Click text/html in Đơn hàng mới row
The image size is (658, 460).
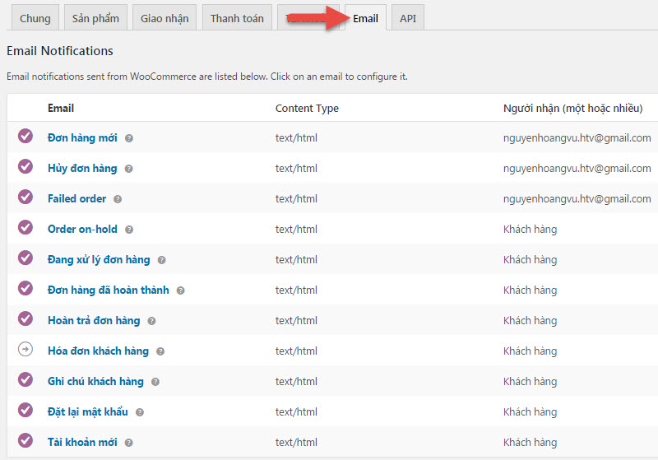click(x=296, y=138)
